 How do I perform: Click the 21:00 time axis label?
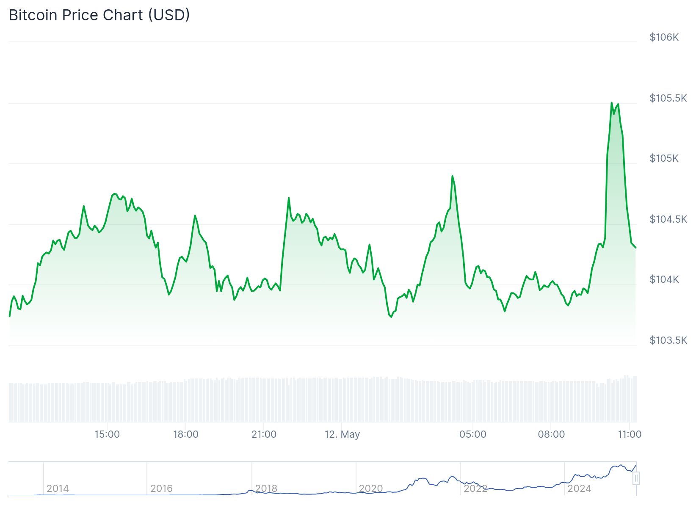[x=264, y=434]
